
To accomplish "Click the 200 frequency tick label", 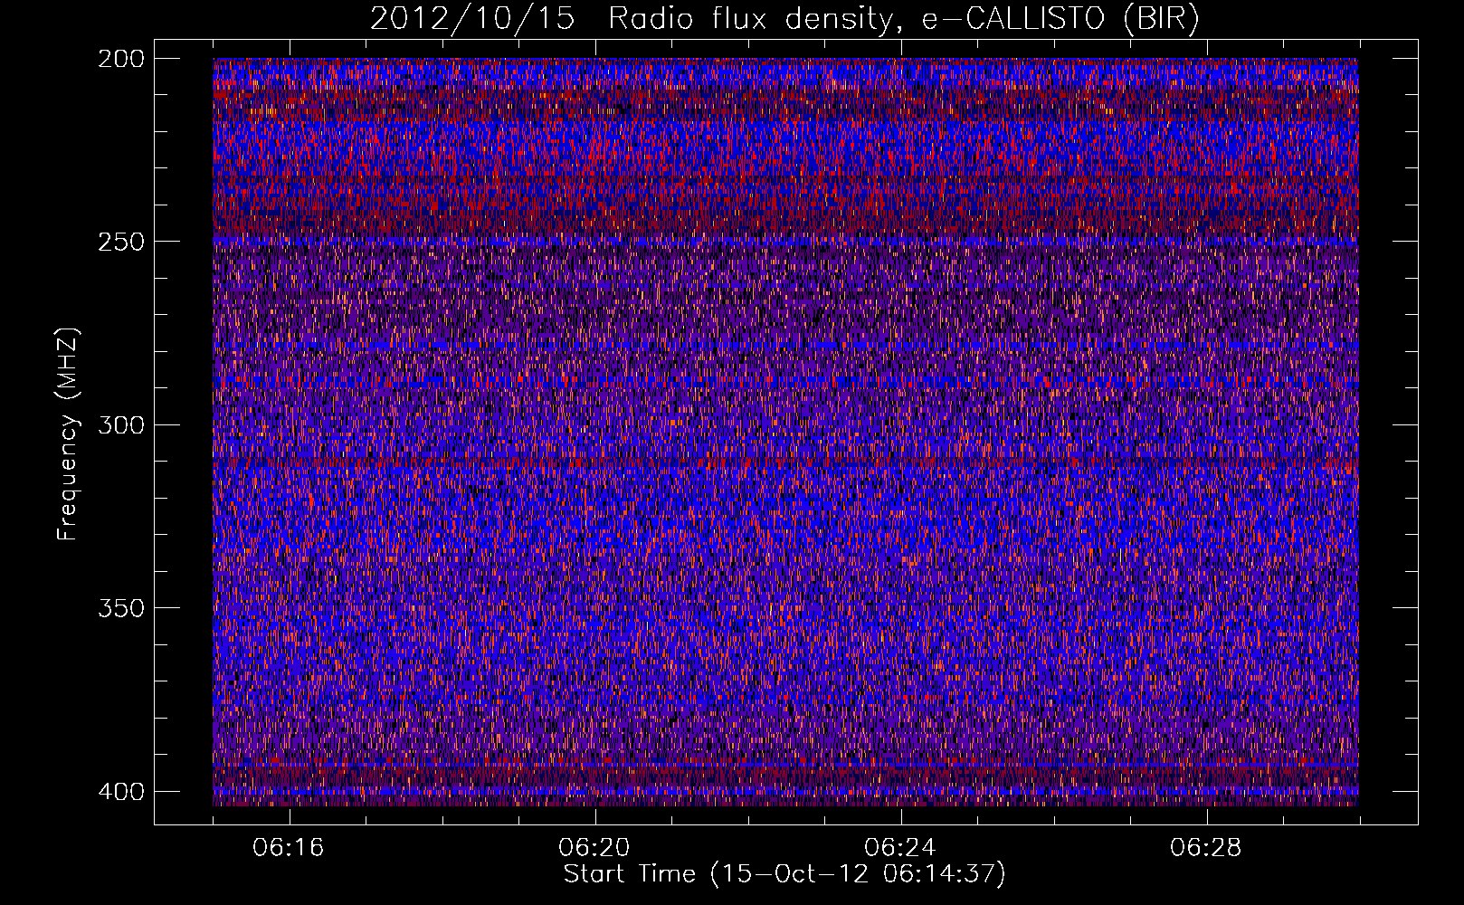I will pos(121,59).
